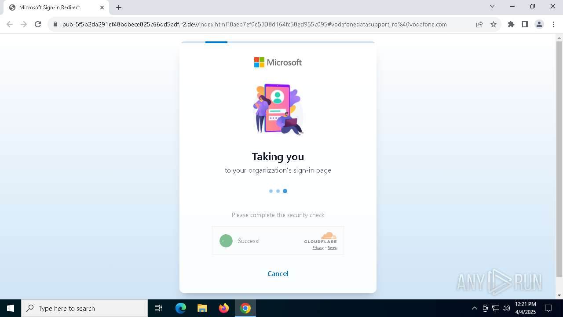
Task: Open the Windows Start menu
Action: pos(11,308)
